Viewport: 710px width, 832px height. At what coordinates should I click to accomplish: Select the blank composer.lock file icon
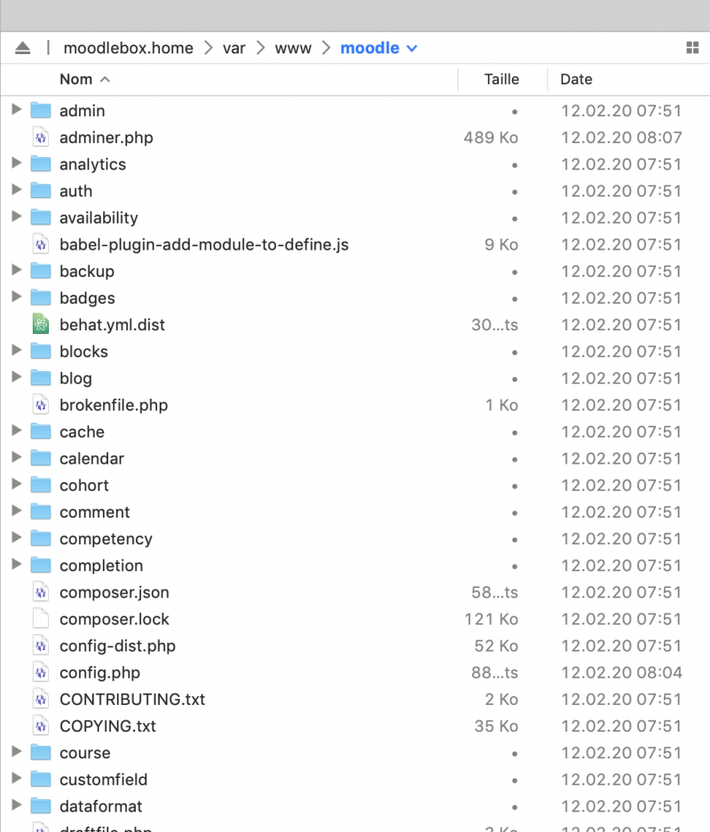pyautogui.click(x=41, y=619)
